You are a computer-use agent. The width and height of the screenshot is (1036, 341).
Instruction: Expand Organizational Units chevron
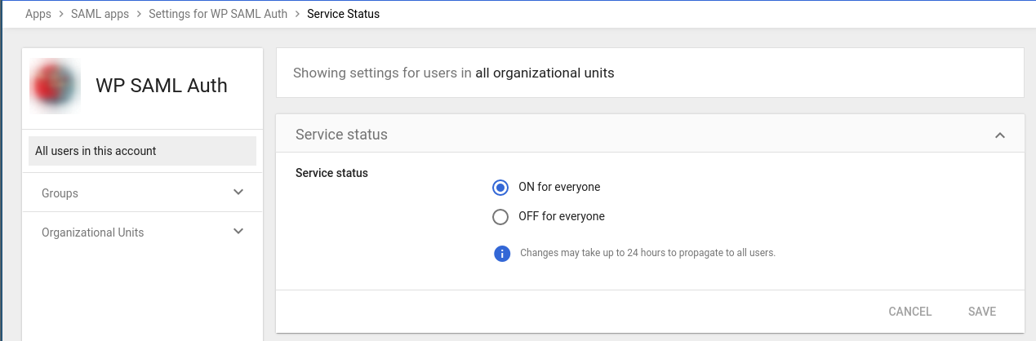click(x=238, y=232)
